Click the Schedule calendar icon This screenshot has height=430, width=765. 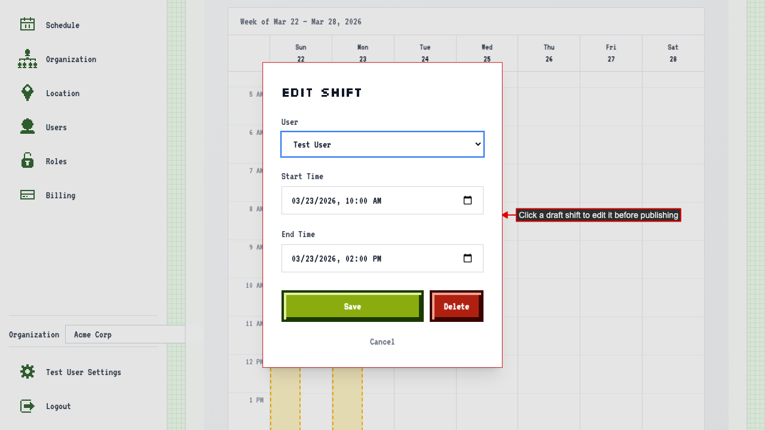point(27,24)
